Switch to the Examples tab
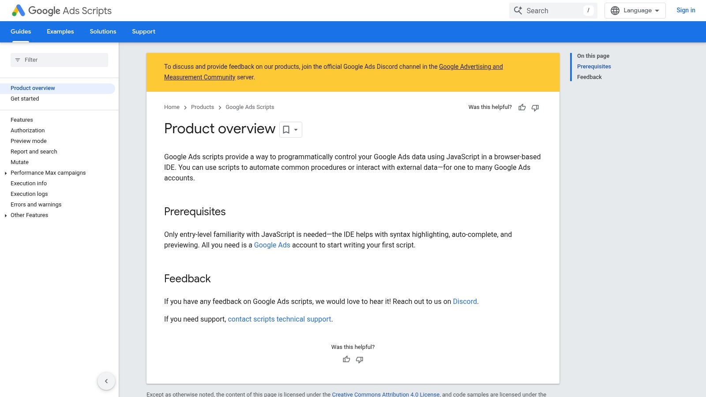This screenshot has width=706, height=397. click(60, 32)
